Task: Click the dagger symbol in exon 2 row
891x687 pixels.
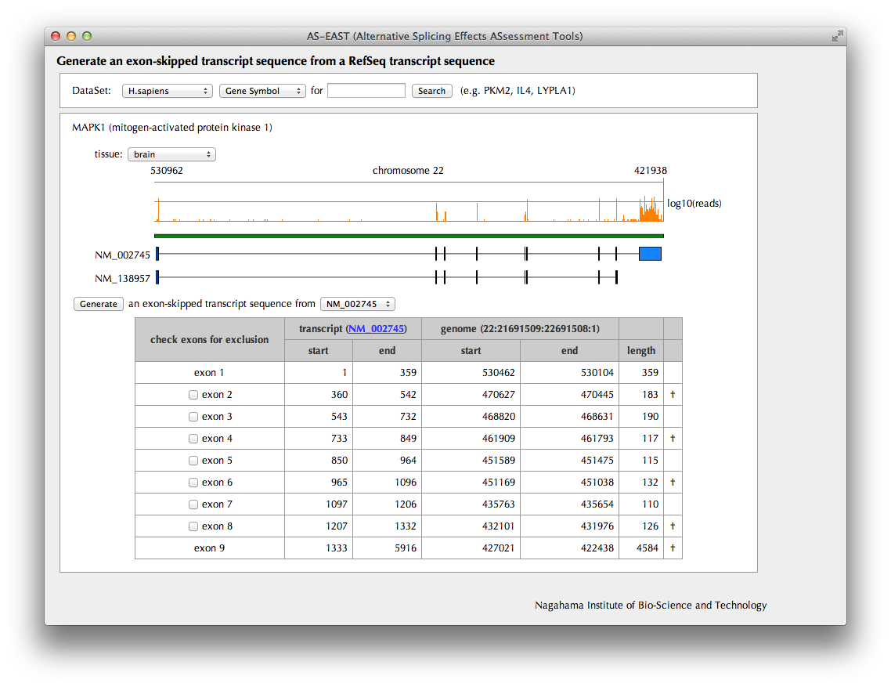Action: [673, 395]
